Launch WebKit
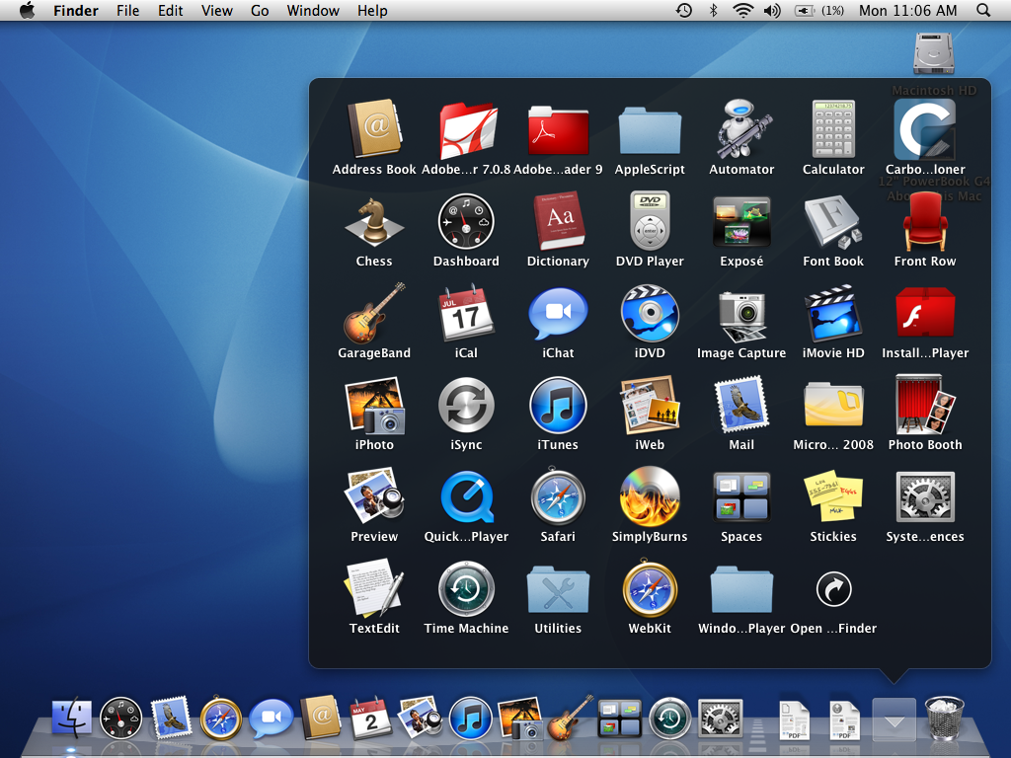Screen dimensions: 1011x758 (650, 588)
